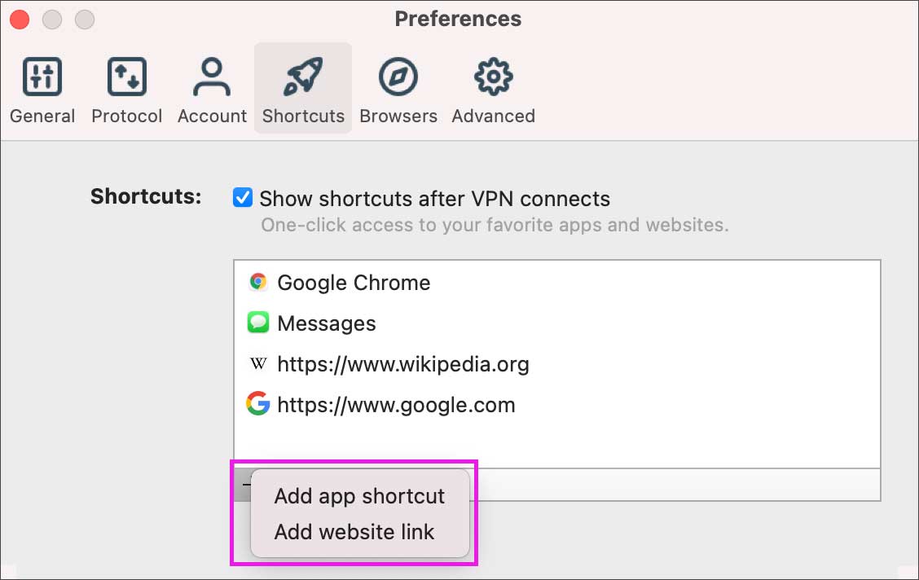This screenshot has height=580, width=919.
Task: Select the Account person icon
Action: tap(212, 77)
